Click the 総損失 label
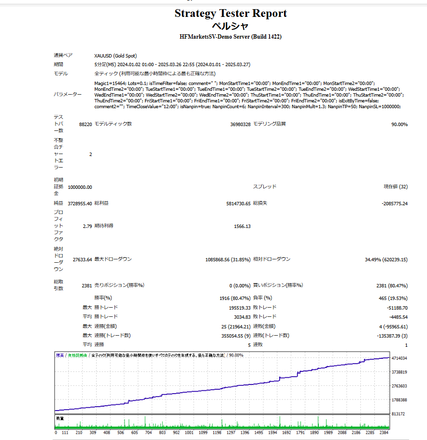427x440 pixels. pyautogui.click(x=260, y=203)
